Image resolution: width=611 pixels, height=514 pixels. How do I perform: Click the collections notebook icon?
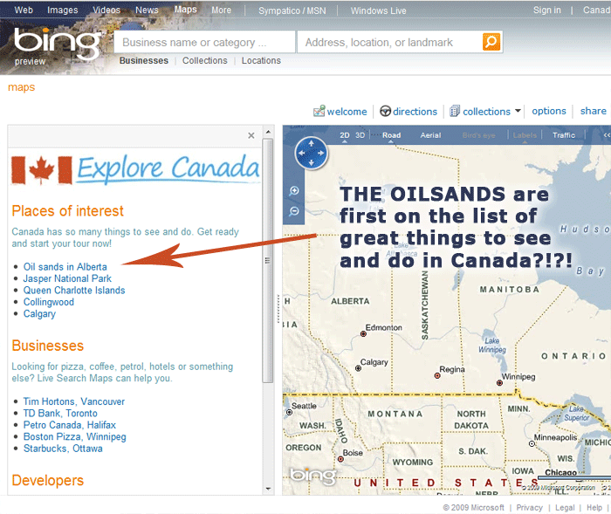pos(455,111)
